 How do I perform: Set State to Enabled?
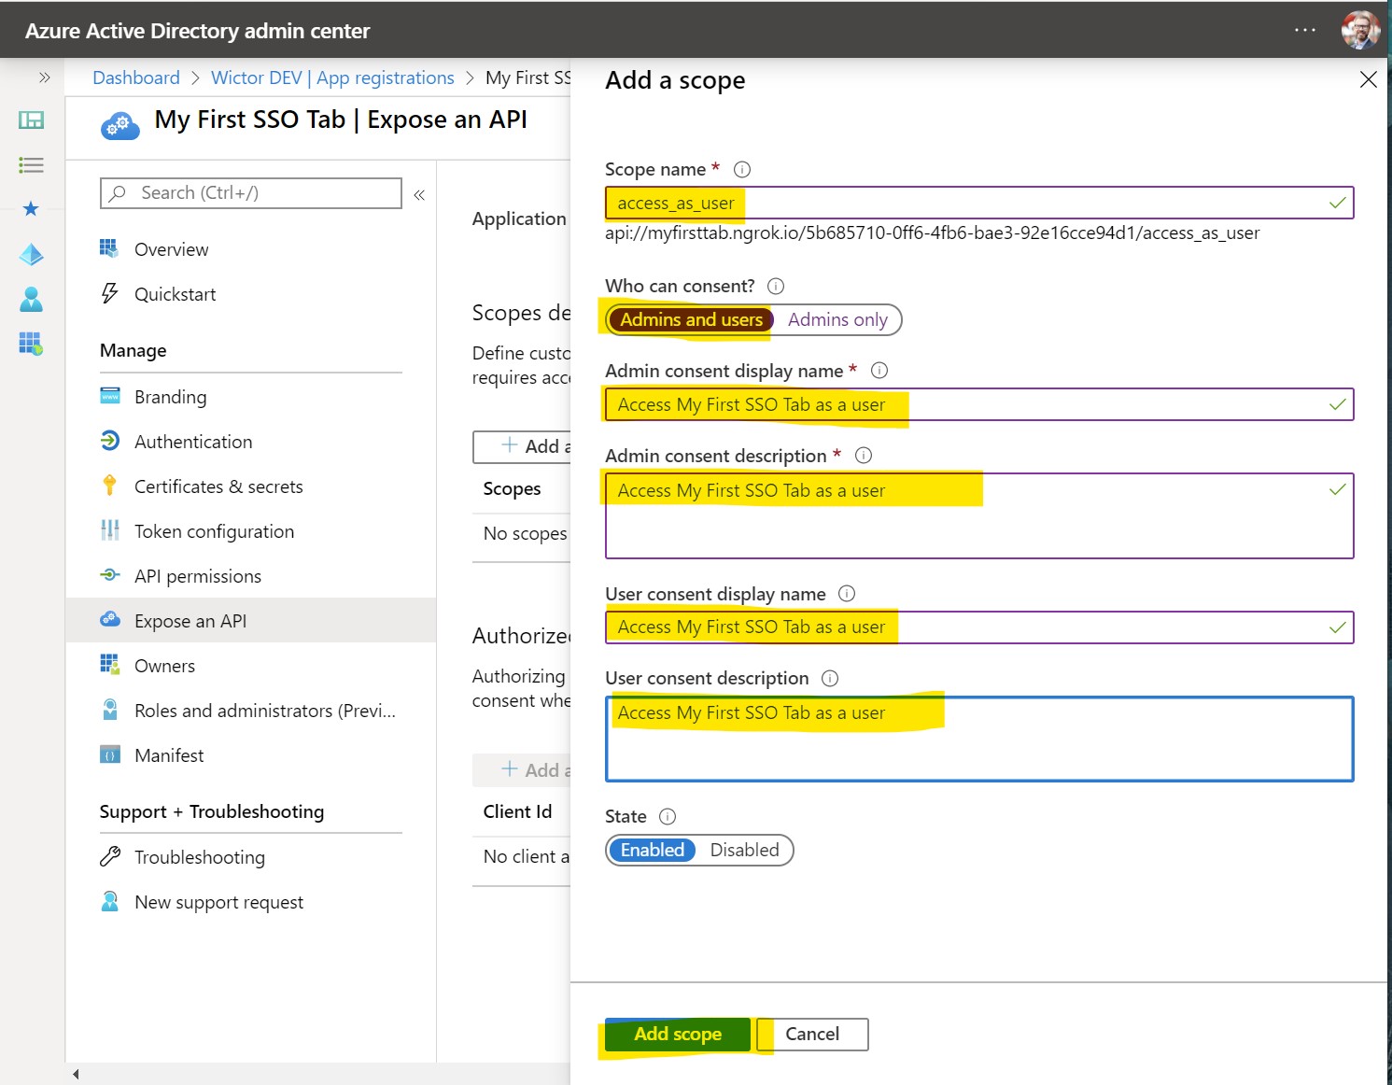pyautogui.click(x=652, y=850)
